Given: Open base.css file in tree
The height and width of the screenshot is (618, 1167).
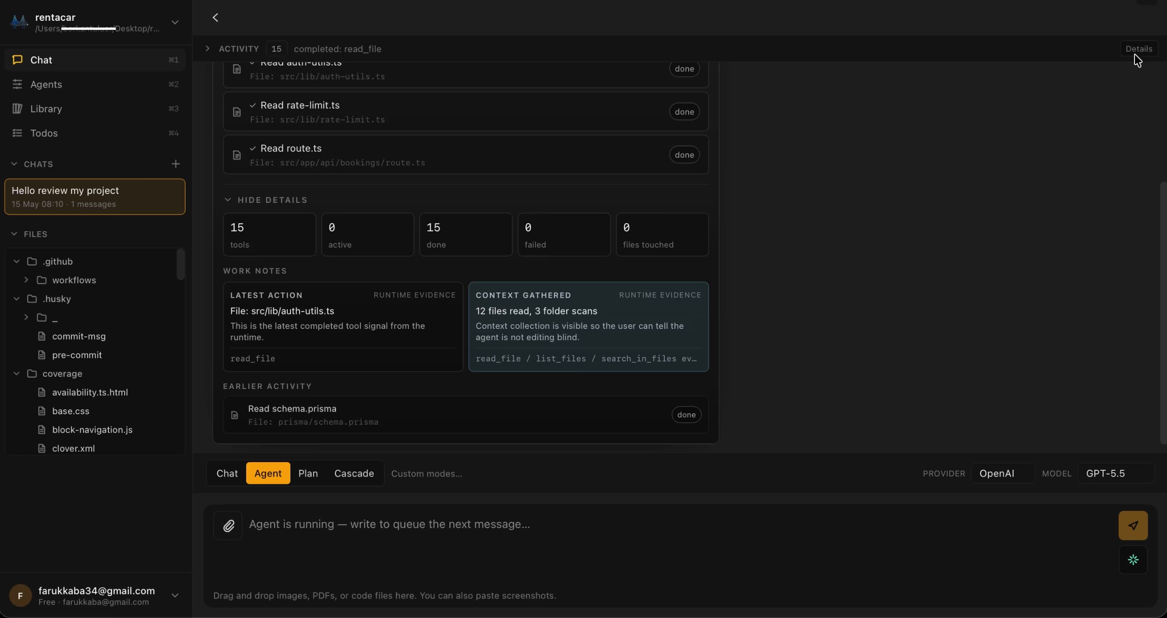Looking at the screenshot, I should [x=70, y=411].
